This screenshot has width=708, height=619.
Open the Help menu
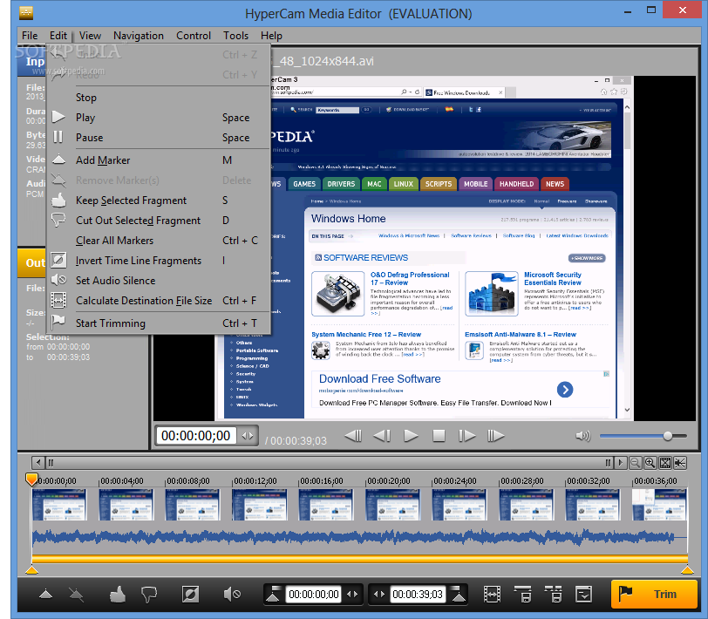pyautogui.click(x=271, y=36)
